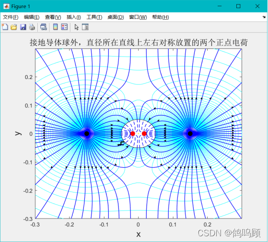Image resolution: width=268 pixels, height=242 pixels.
Task: Maximize the Figure 1 window
Action: [238, 6]
